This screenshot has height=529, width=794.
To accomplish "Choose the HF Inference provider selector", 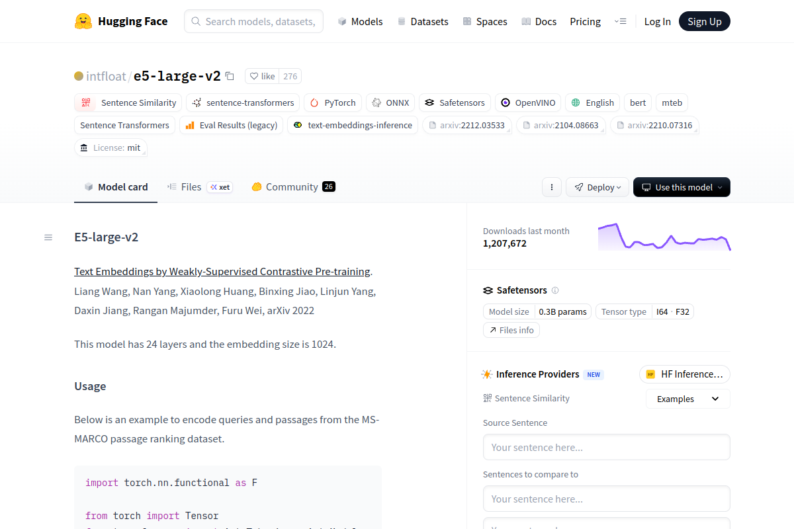I will [x=684, y=374].
